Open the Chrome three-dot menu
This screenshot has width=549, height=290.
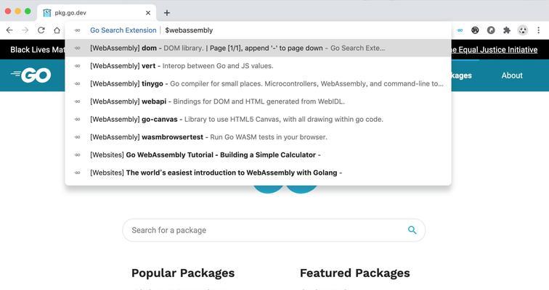tap(539, 30)
